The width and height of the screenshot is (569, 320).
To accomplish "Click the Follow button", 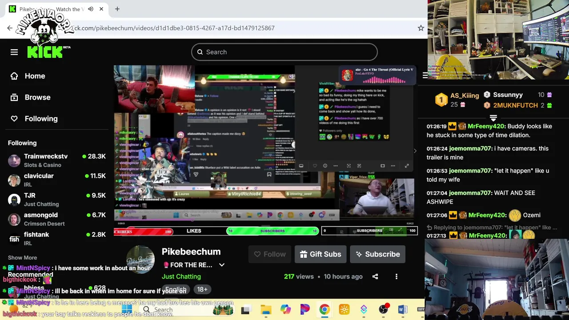I will pos(270,254).
